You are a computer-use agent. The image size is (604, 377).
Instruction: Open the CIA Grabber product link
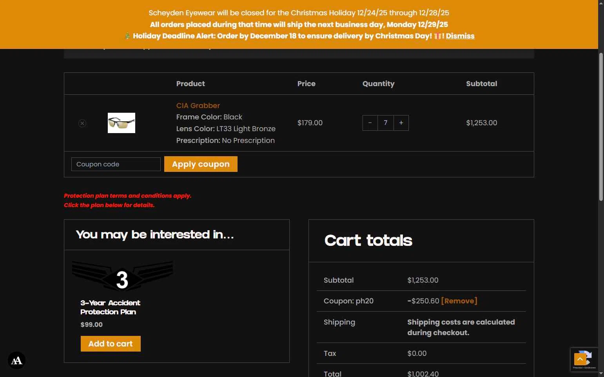click(198, 106)
